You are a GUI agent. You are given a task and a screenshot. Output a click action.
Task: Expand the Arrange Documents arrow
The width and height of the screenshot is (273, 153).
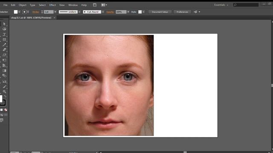[106, 5]
